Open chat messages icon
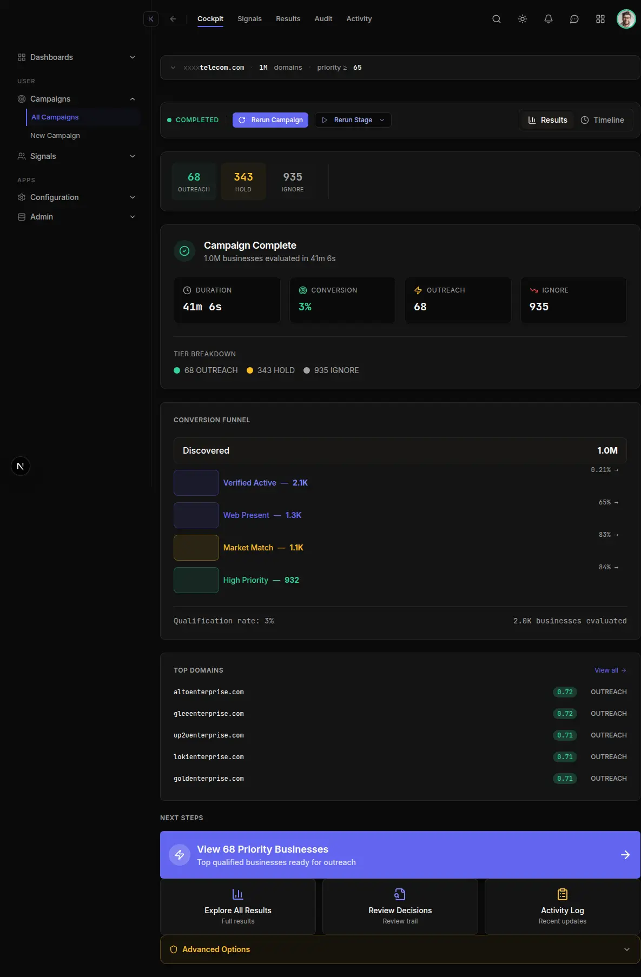This screenshot has width=641, height=977. coord(574,19)
